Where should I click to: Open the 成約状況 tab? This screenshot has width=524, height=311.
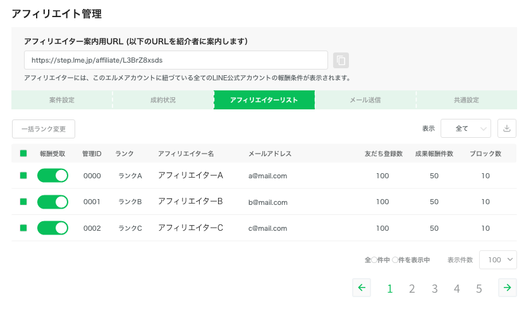(163, 100)
